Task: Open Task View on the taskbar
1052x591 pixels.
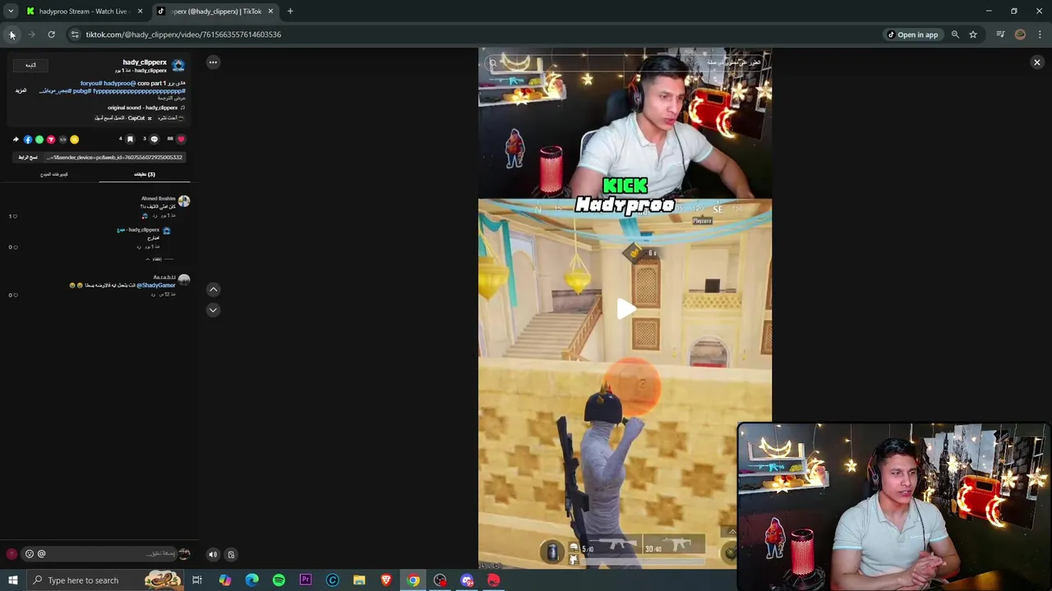Action: (197, 580)
